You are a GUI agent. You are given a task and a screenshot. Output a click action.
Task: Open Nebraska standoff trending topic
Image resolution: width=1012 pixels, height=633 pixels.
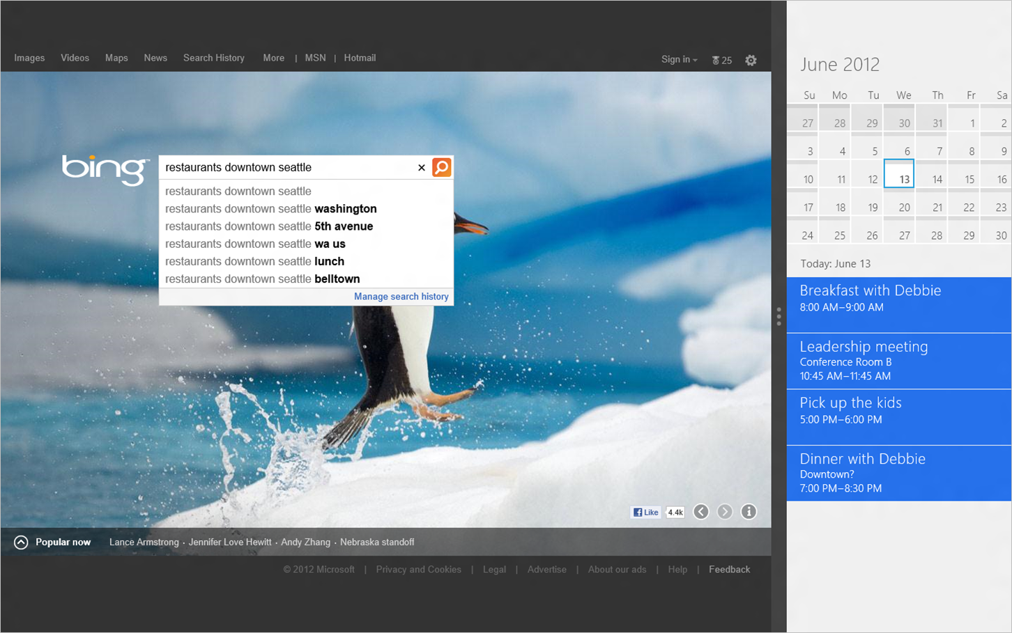coord(377,542)
